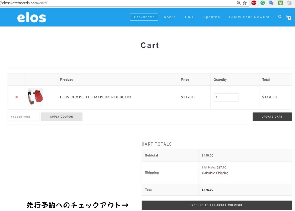The image size is (295, 211).
Task: Remove Elos Complete item with red X
Action: click(16, 97)
